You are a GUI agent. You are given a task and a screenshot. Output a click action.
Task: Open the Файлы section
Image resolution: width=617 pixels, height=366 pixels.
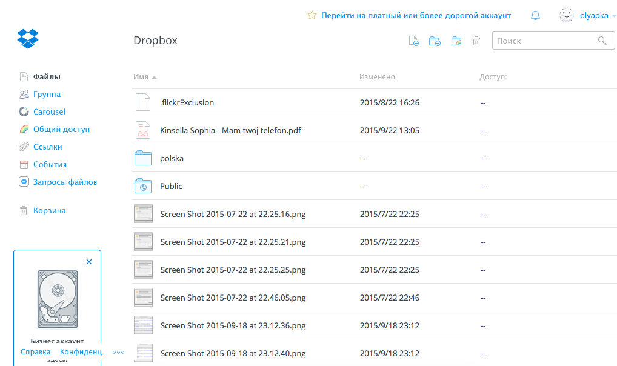(47, 77)
